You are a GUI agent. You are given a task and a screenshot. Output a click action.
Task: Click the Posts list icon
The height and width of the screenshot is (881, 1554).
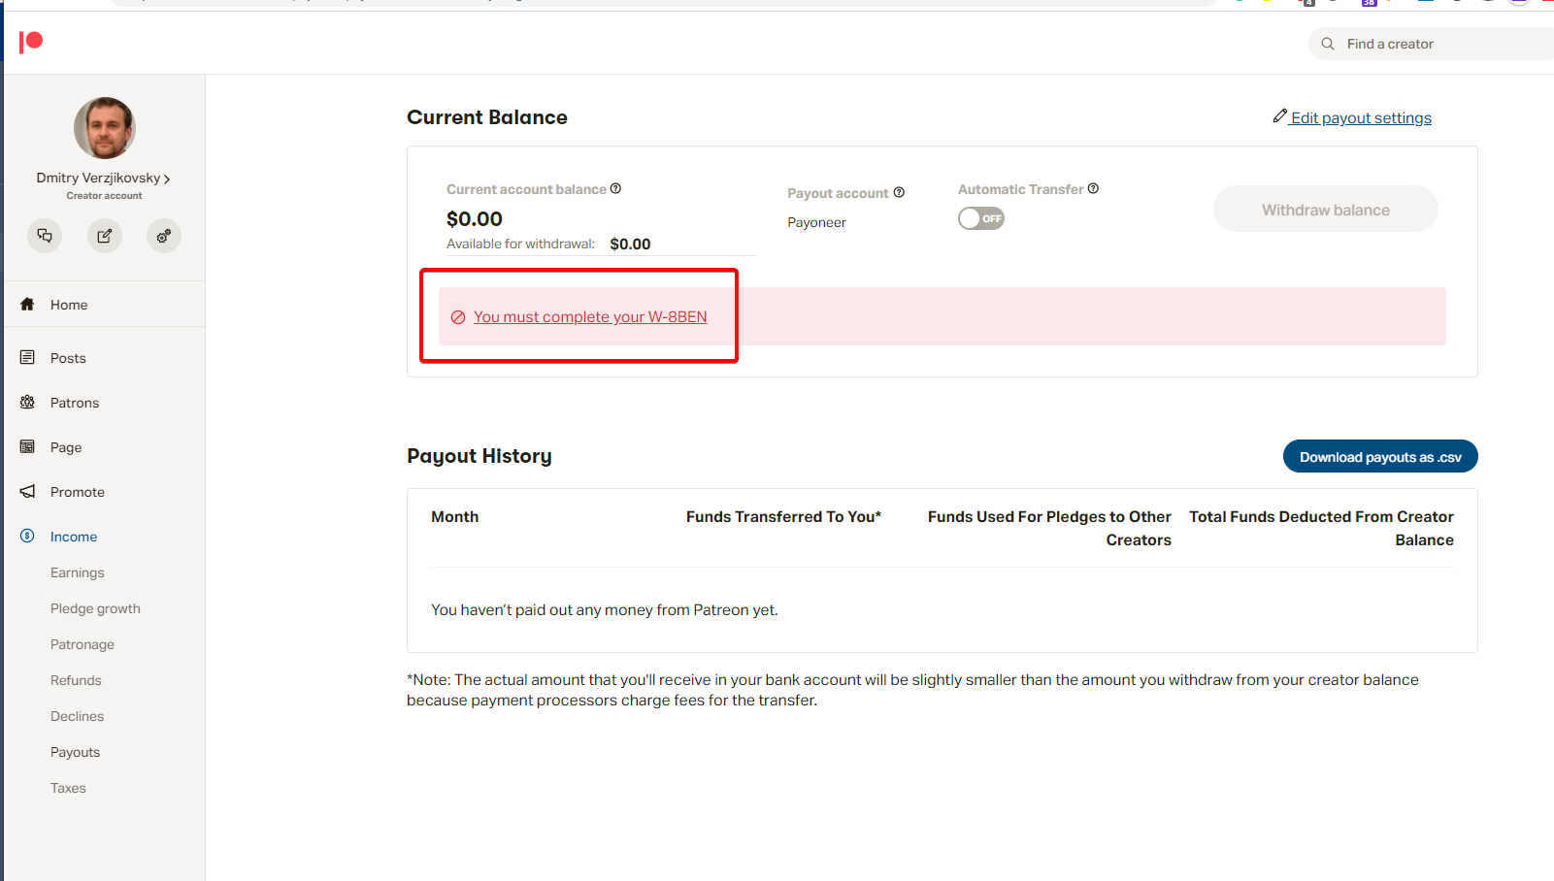27,357
